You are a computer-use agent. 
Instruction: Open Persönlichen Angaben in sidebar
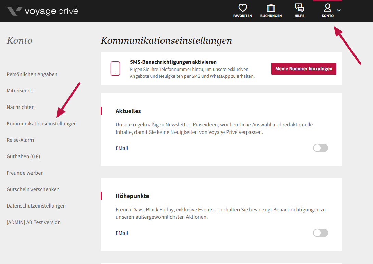click(x=32, y=74)
